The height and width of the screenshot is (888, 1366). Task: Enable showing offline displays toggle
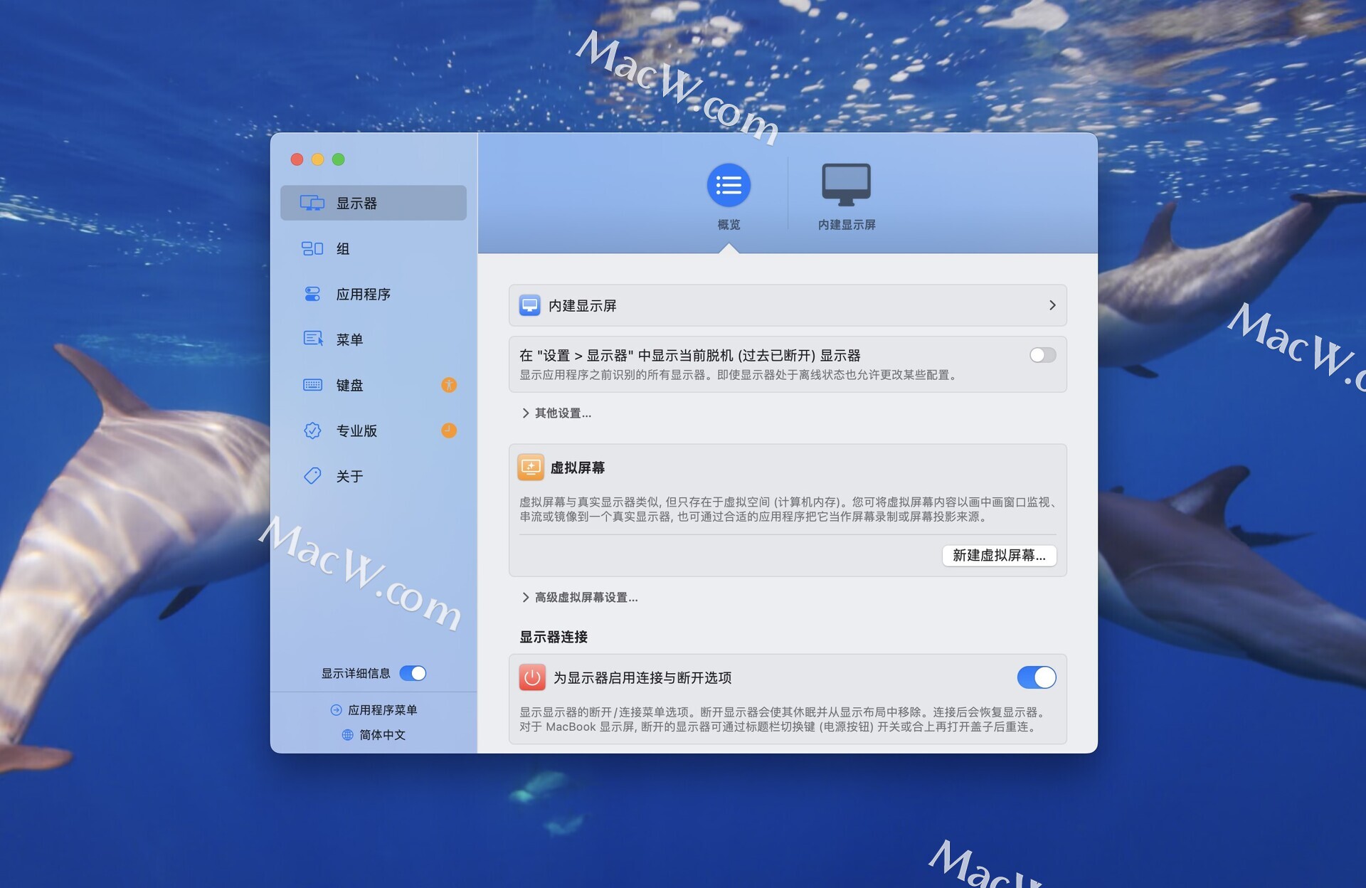pos(1042,355)
